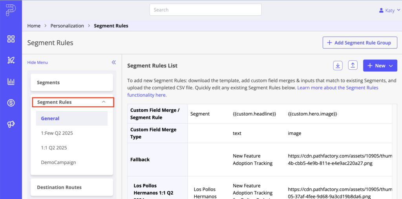Click the Los Pollos Hermanos segment cell
Screen dimensions: 402x199
point(205,193)
